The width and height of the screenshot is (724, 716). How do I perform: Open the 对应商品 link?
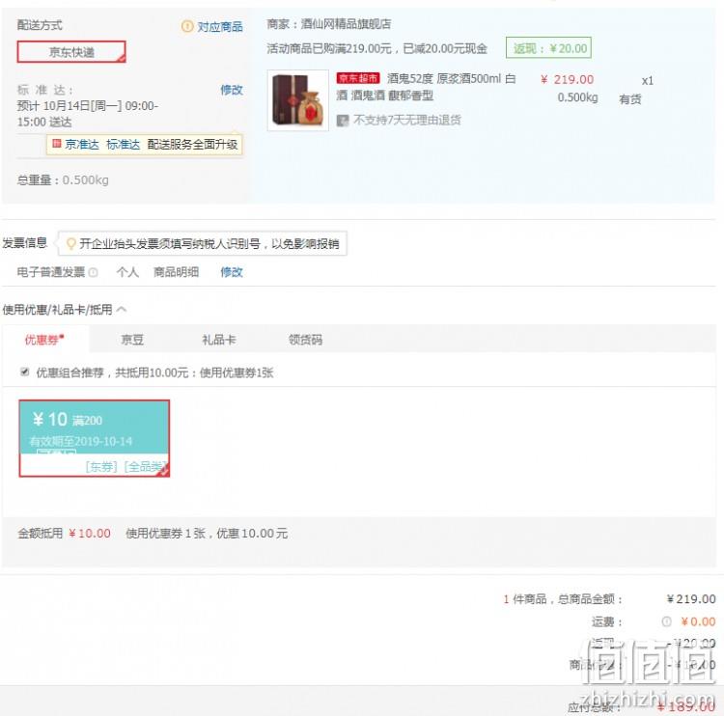pyautogui.click(x=220, y=27)
